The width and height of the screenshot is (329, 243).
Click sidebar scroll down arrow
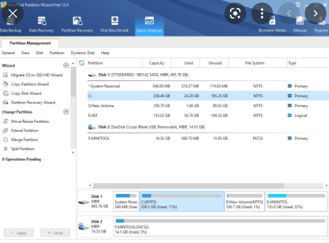click(73, 152)
